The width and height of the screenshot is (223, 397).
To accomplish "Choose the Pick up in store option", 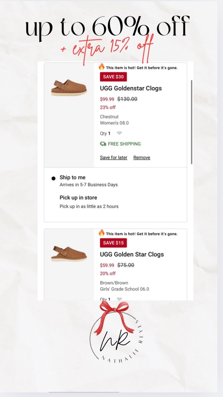I will point(78,198).
